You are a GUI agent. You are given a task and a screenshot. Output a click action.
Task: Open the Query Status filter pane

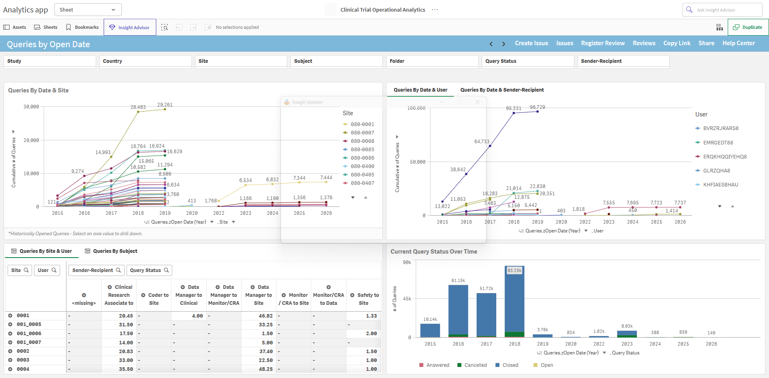point(528,61)
